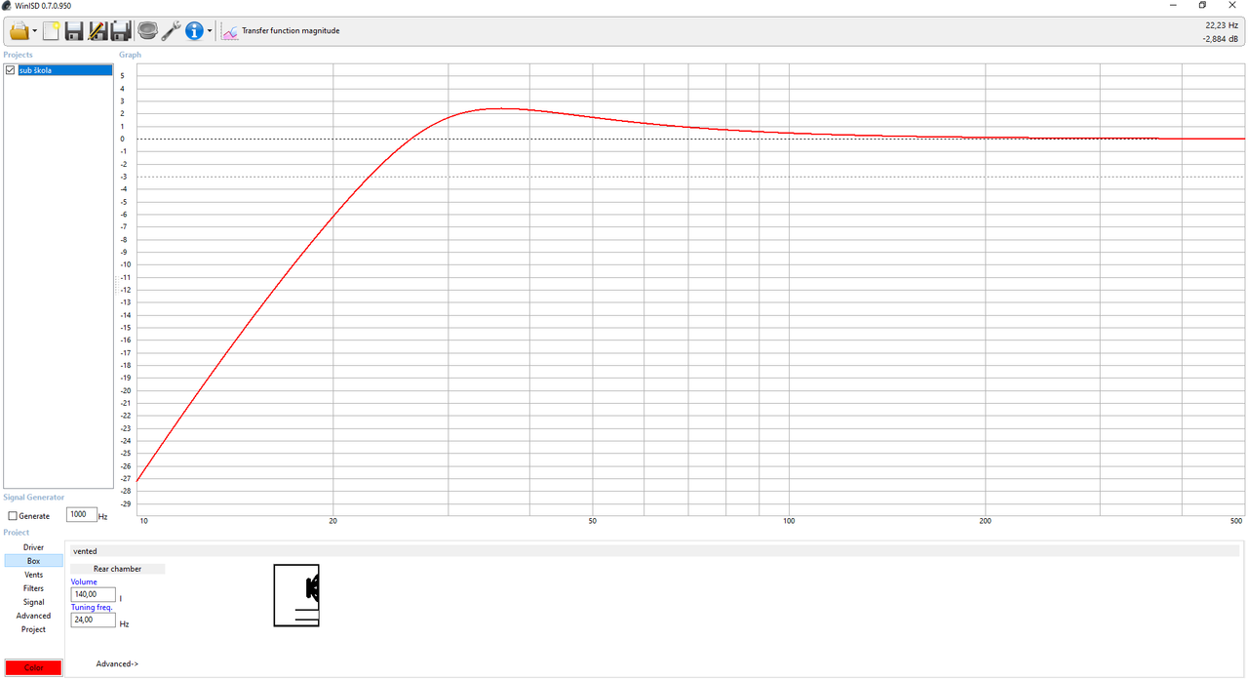Save all projects with double floppy icon

pyautogui.click(x=121, y=31)
